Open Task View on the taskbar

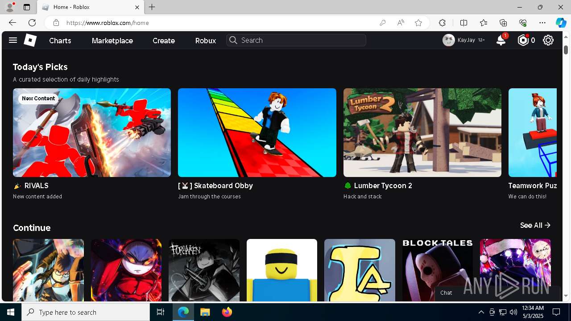click(x=161, y=312)
